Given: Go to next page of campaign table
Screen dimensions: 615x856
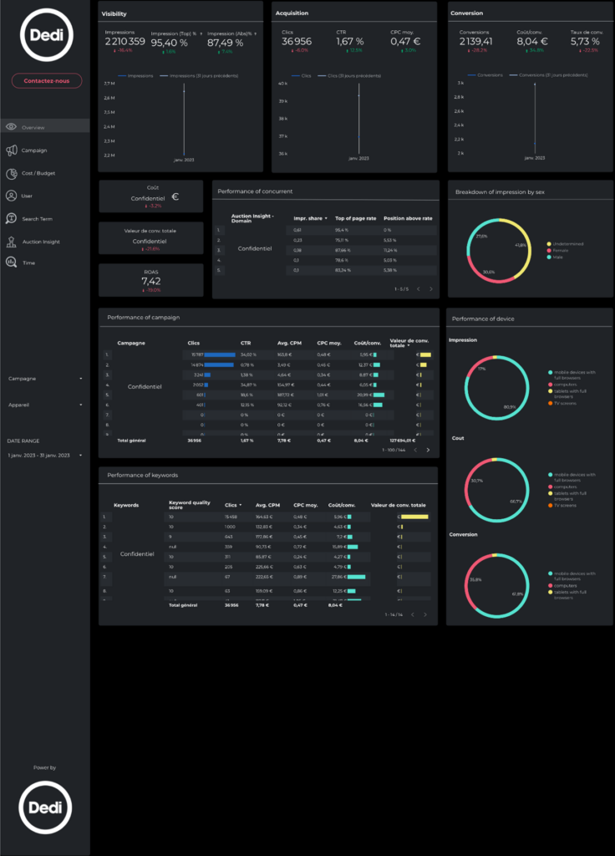Looking at the screenshot, I should [428, 450].
